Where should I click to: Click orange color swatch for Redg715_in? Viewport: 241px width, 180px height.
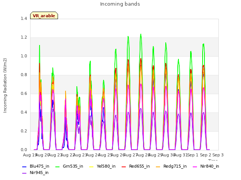click(158, 166)
